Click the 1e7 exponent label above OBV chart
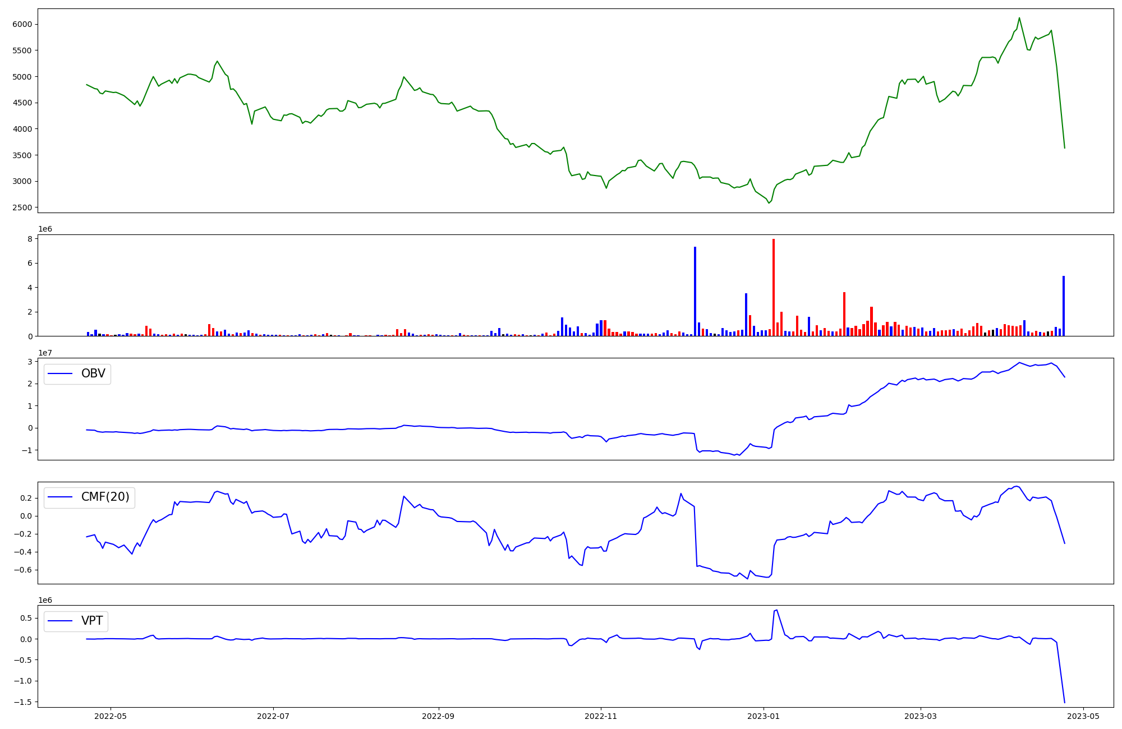1122x729 pixels. point(46,353)
